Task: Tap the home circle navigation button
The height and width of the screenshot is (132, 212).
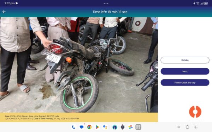Action: click(187, 127)
